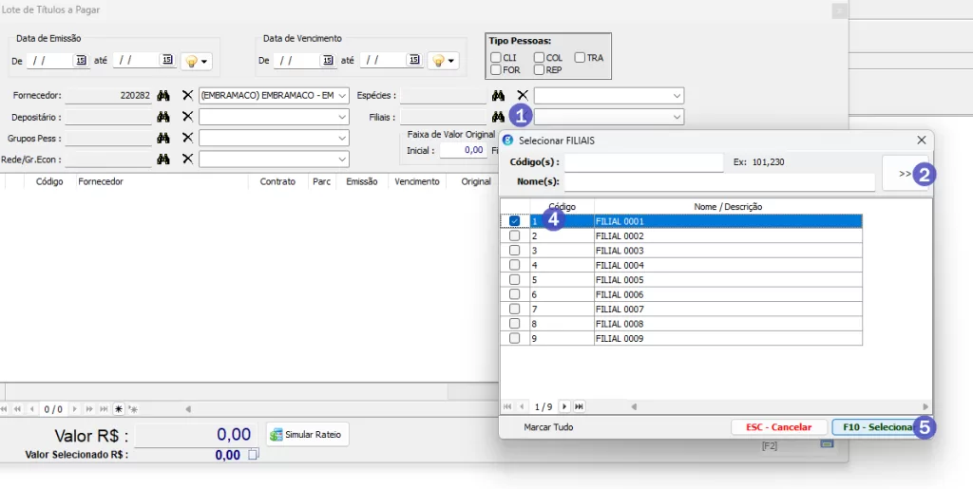Expand the Fornecedor EMBRAMACO dropdown

(x=342, y=96)
